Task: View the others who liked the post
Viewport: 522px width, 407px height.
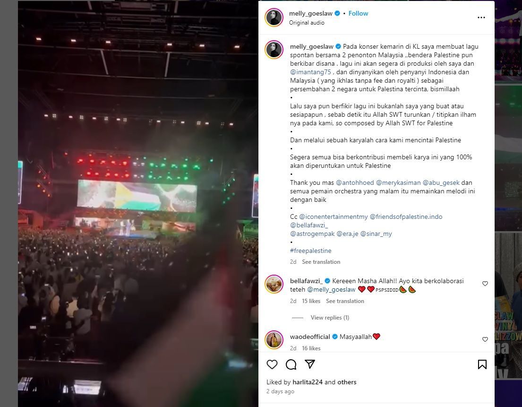Action: (x=347, y=382)
